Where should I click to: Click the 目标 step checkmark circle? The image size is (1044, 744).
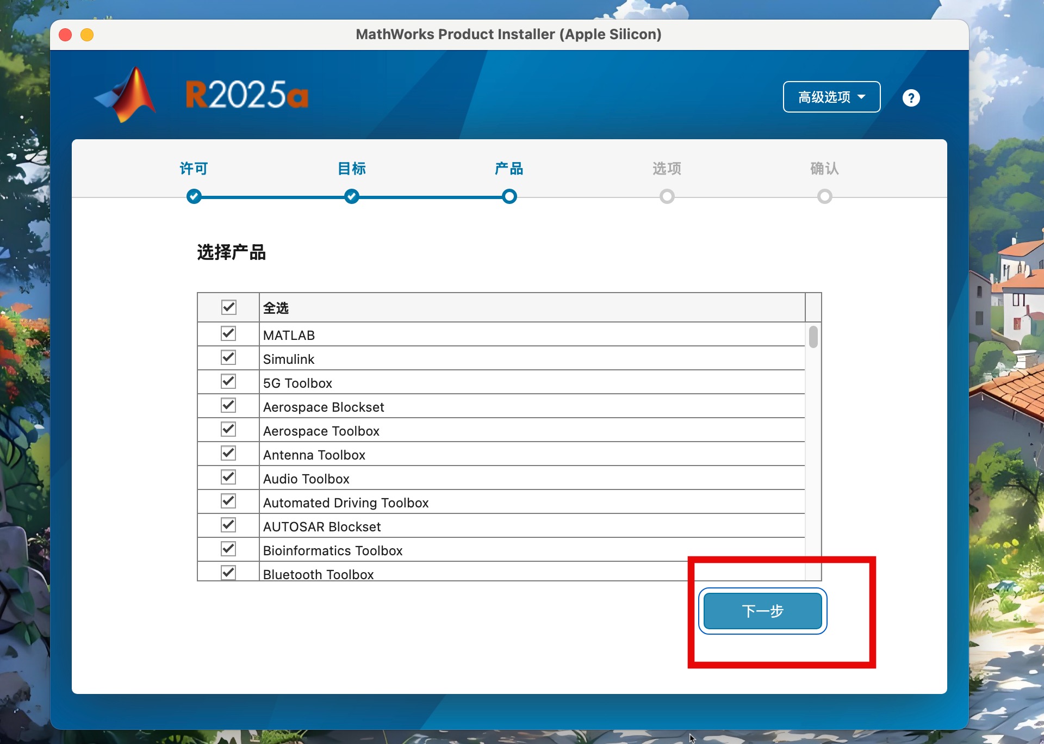point(352,196)
